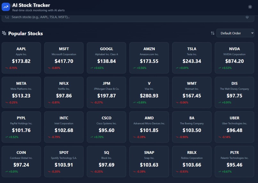Click the Visa Inc. stock card
258x183 pixels.
click(149, 92)
